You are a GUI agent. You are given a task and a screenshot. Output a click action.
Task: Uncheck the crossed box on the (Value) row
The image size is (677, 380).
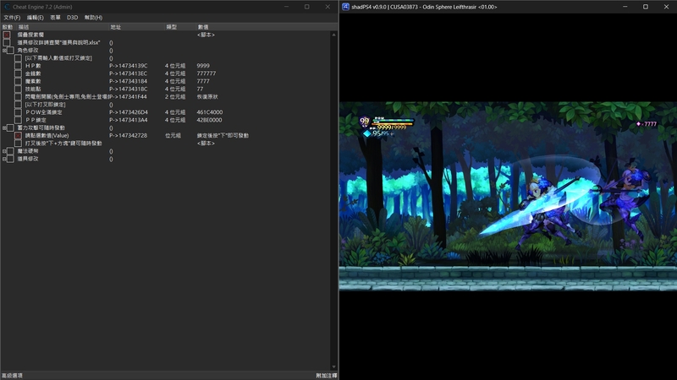point(18,136)
